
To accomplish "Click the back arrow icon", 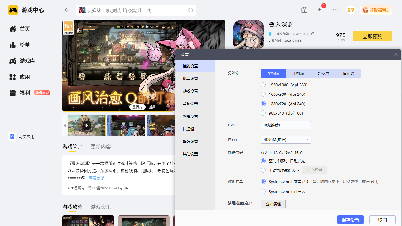I will click(67, 10).
